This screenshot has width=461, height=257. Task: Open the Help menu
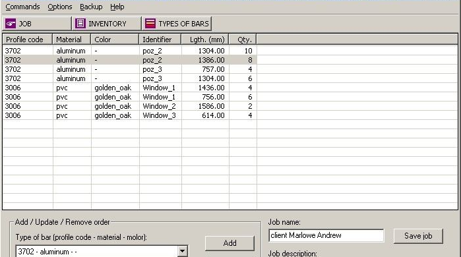(117, 7)
